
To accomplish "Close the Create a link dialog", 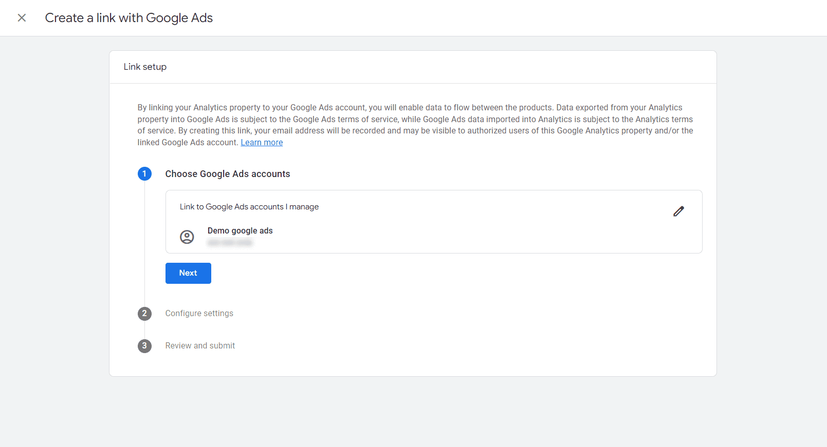I will coord(22,18).
